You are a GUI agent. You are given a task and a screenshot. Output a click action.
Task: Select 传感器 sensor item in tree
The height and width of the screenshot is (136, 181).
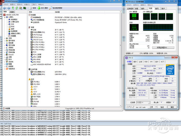[x=13, y=36]
